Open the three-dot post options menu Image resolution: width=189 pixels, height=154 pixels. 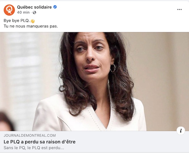click(x=179, y=9)
